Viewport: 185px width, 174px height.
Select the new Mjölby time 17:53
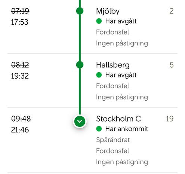19,22
